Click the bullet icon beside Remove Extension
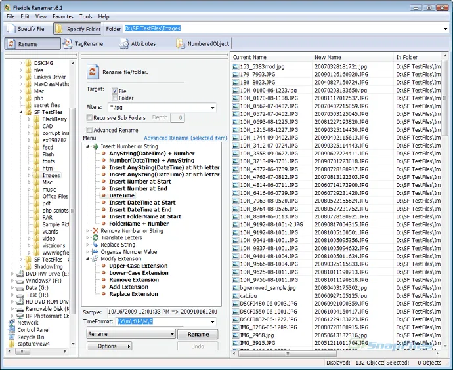Screen dimensions: 453x370 click(x=104, y=279)
